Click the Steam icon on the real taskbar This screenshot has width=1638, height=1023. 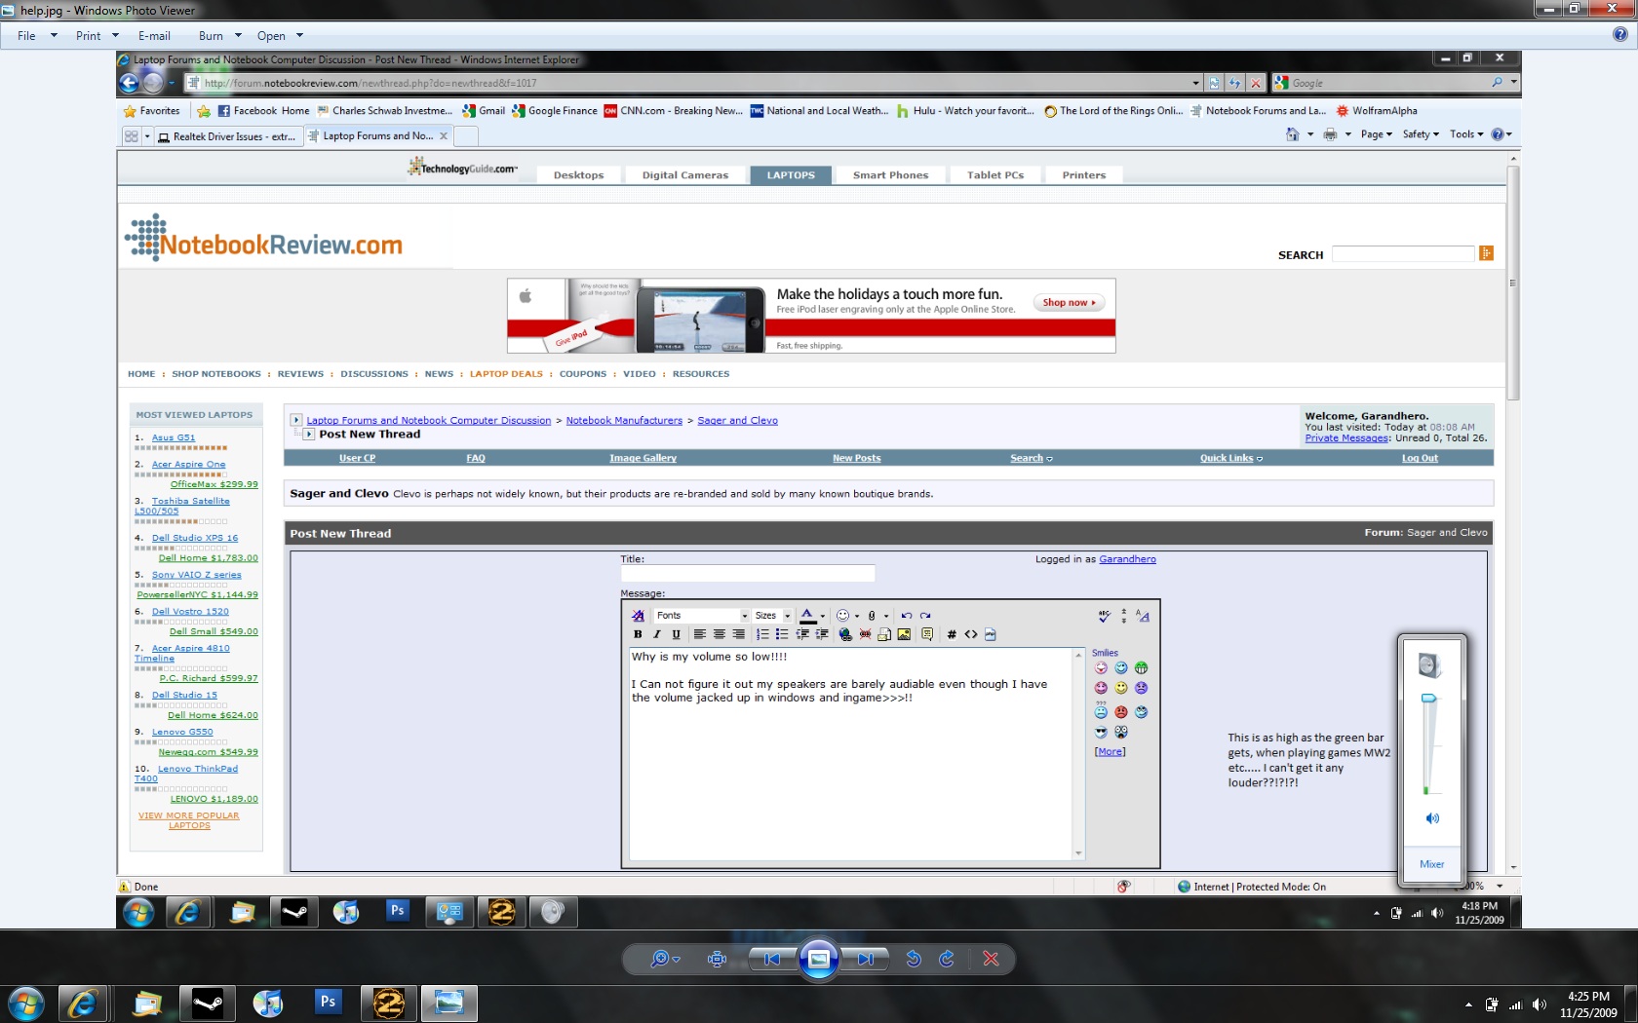tap(208, 1004)
